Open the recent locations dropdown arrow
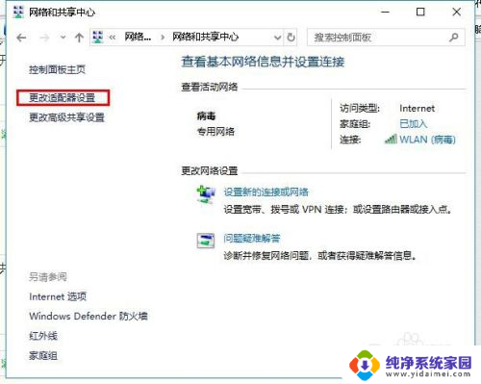This screenshot has height=384, width=481. [x=63, y=38]
